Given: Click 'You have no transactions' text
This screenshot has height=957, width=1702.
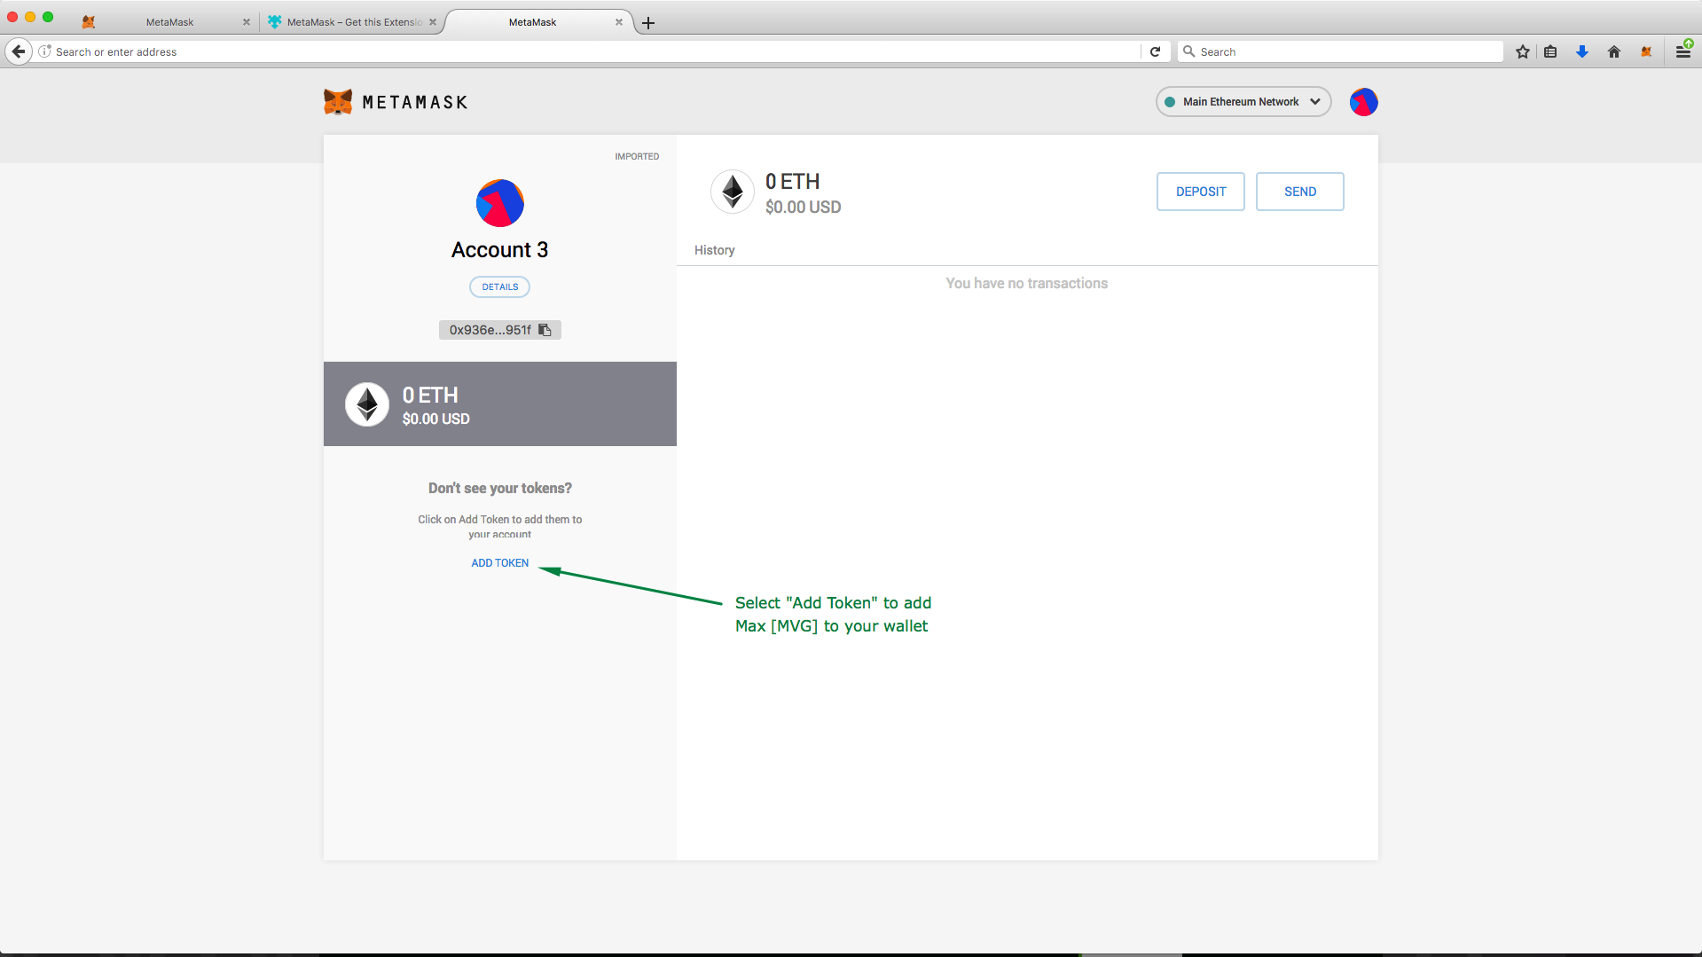Looking at the screenshot, I should [1027, 284].
